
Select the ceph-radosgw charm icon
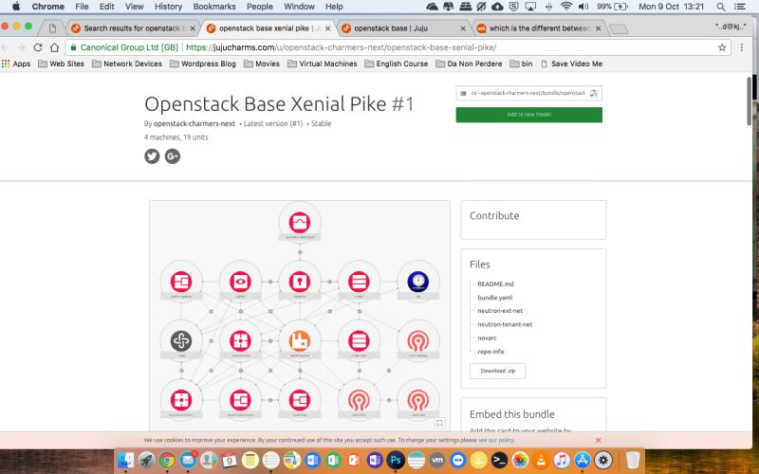pos(418,341)
